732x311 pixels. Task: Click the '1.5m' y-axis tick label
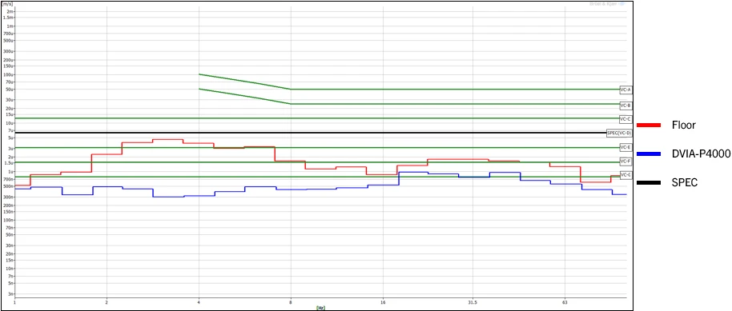pos(9,18)
